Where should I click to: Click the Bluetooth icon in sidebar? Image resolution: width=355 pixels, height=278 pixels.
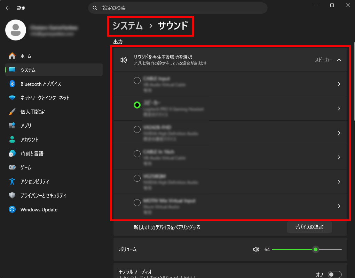tap(12, 84)
